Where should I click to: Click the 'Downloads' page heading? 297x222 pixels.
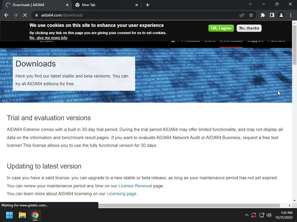(x=36, y=64)
